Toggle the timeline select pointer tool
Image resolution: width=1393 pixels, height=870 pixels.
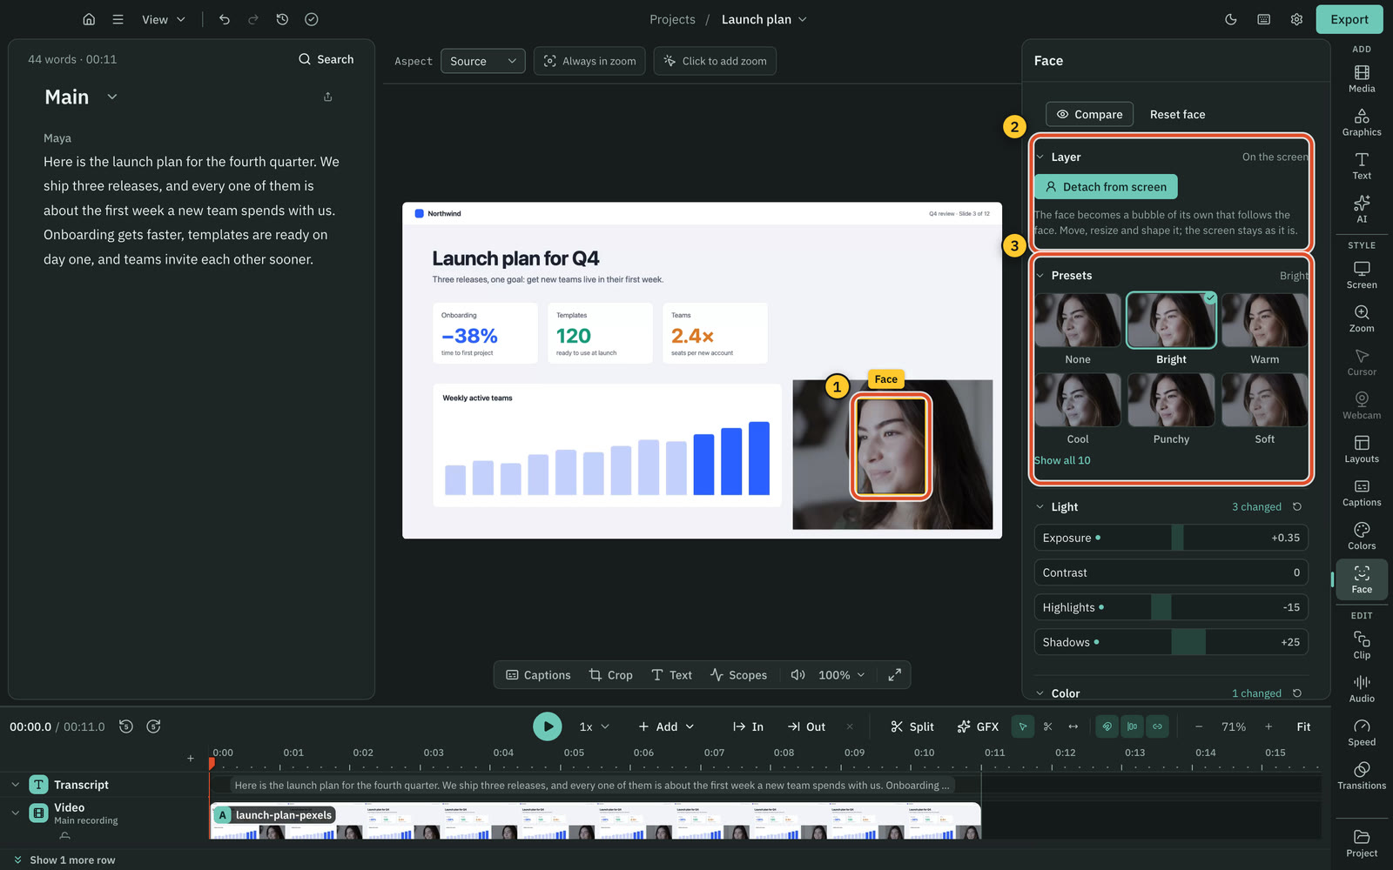1023,726
